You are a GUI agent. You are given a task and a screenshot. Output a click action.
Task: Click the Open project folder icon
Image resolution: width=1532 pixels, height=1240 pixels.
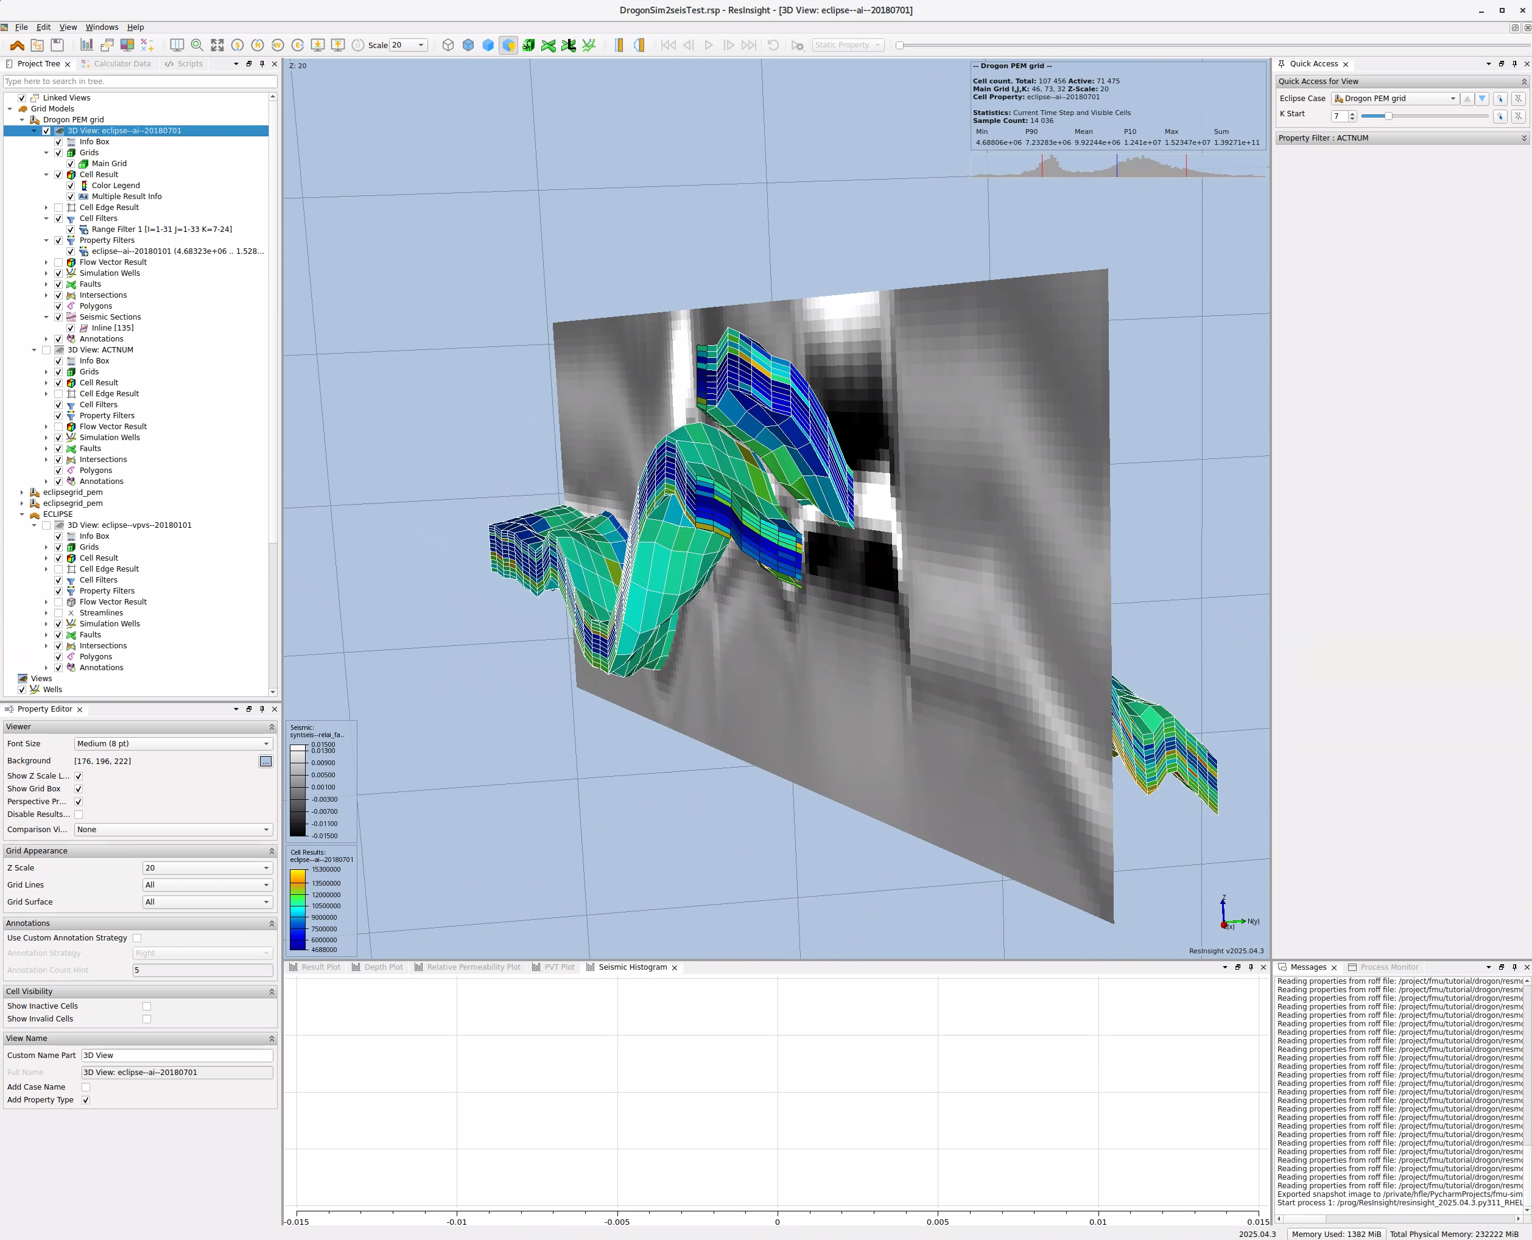pos(37,45)
